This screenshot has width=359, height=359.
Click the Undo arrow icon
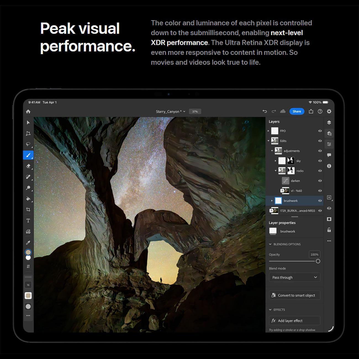pyautogui.click(x=265, y=111)
